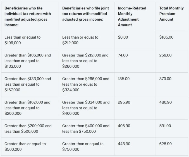The height and width of the screenshot is (157, 189).
Task: Click the 295.90 adjustment amount cell
Action: point(124,102)
